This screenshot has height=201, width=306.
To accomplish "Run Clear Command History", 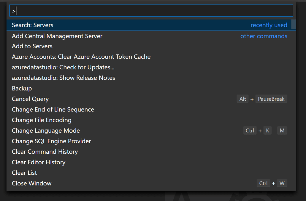I will 151,152.
